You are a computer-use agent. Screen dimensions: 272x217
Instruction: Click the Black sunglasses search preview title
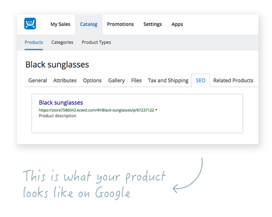point(61,103)
